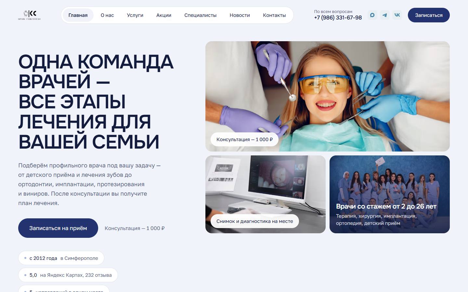Image resolution: width=468 pixels, height=292 pixels.
Task: Call the phone number +7 (986) 331-67-98
Action: tap(338, 18)
